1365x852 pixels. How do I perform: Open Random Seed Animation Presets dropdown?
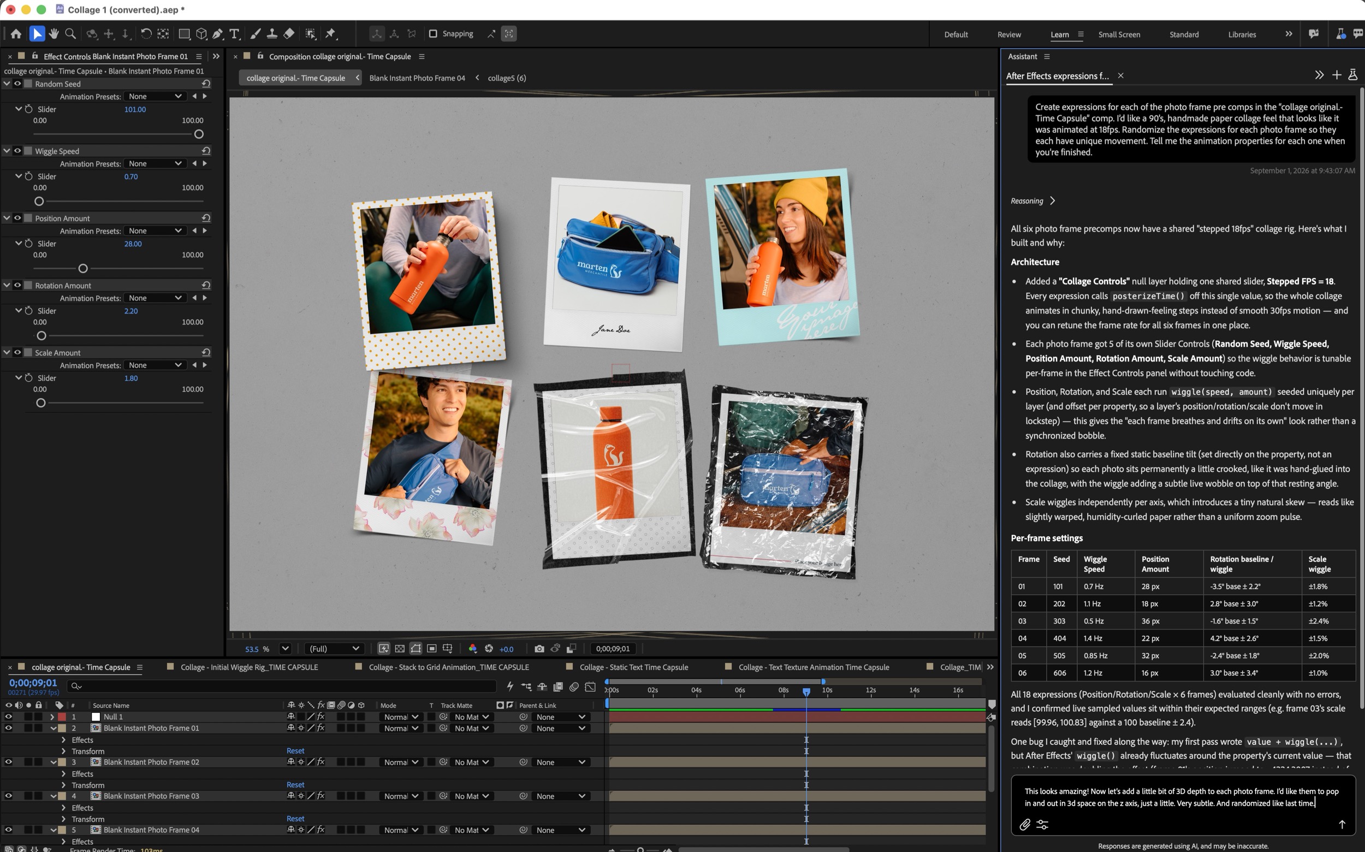click(155, 96)
